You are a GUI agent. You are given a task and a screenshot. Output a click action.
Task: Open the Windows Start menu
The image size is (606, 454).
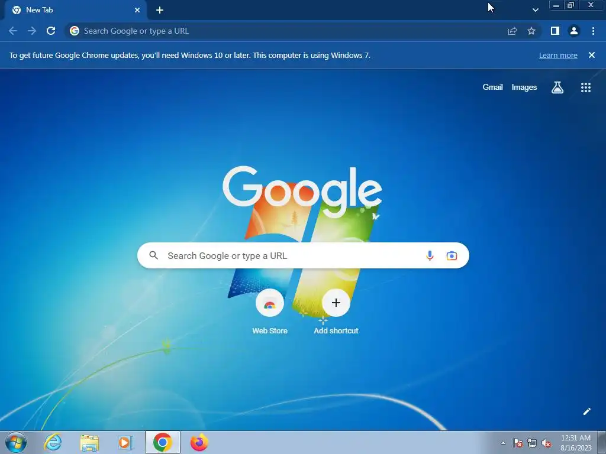pos(16,442)
